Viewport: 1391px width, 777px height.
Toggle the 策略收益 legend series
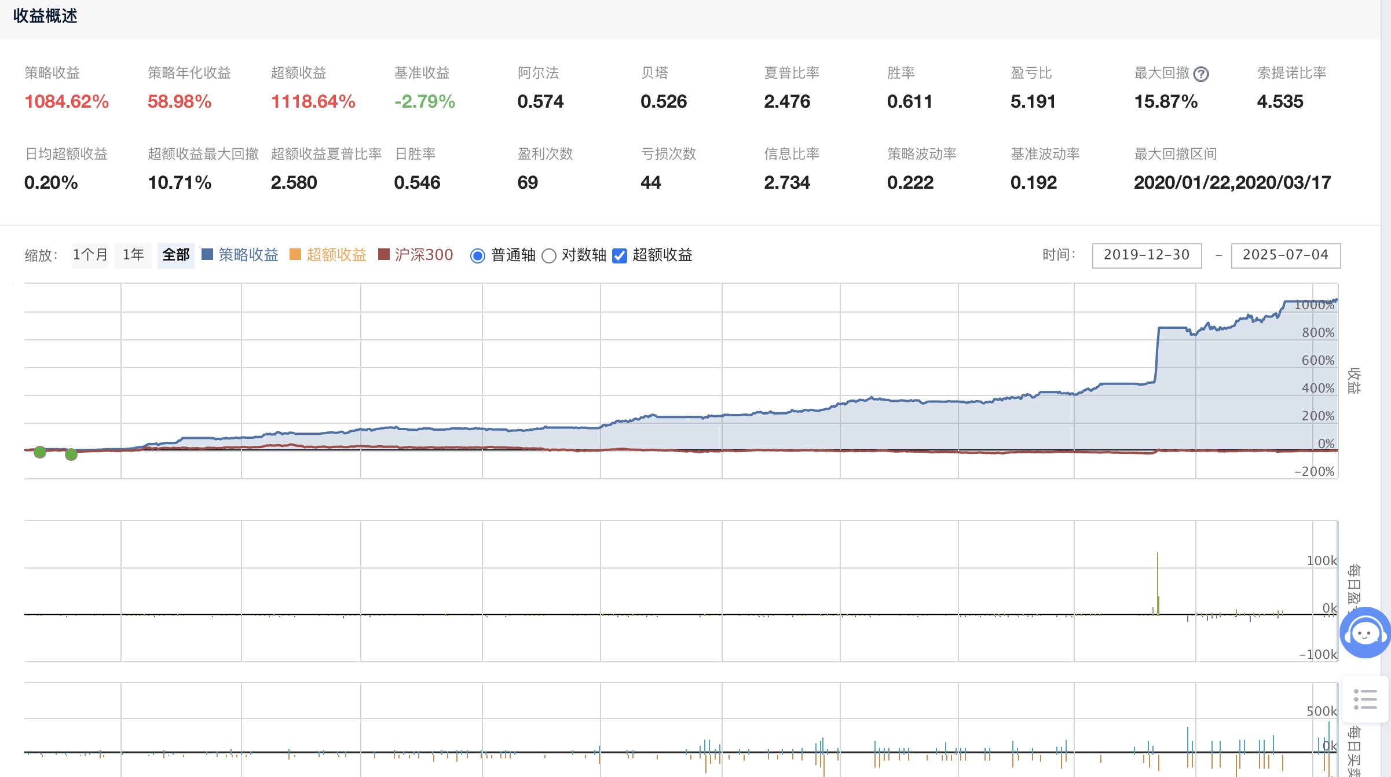tap(248, 255)
